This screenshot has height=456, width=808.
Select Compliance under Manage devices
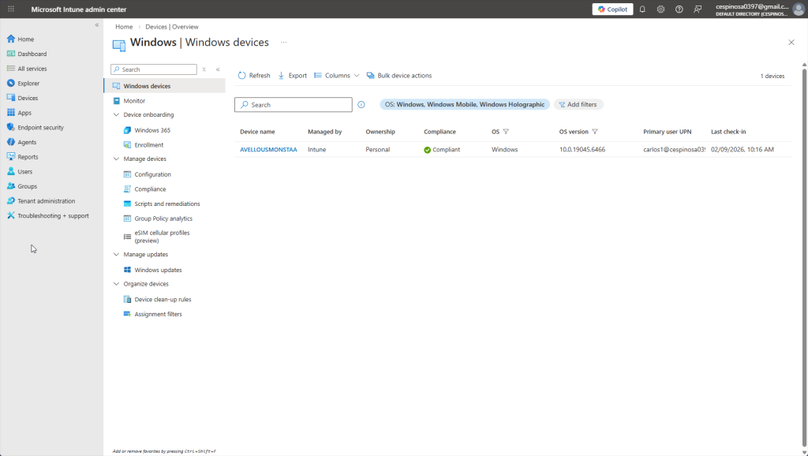click(150, 189)
